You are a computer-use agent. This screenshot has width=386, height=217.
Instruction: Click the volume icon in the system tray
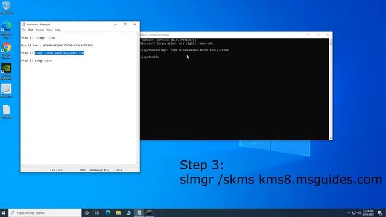click(359, 213)
